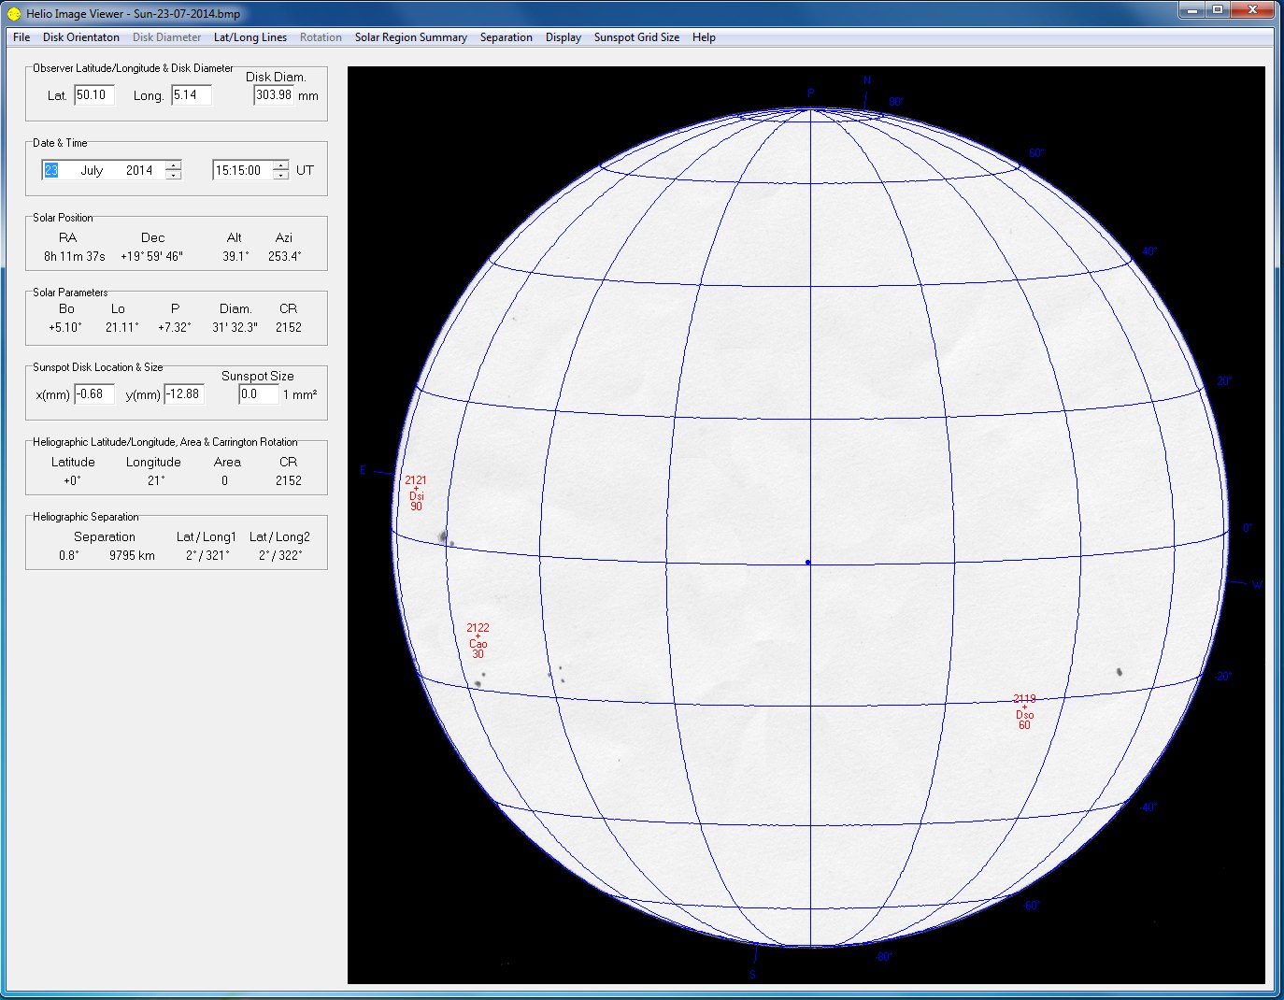1284x1000 pixels.
Task: Open the Separation menu
Action: point(506,37)
